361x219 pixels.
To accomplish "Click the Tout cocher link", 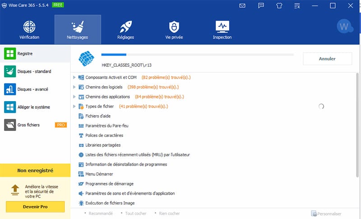I will coord(136,214).
